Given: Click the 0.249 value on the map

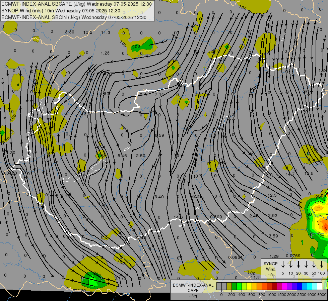Looking at the screenshot, I should coord(140,237).
